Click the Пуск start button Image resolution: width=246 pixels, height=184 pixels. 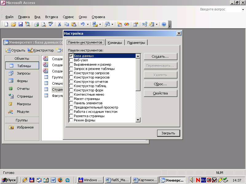point(9,180)
